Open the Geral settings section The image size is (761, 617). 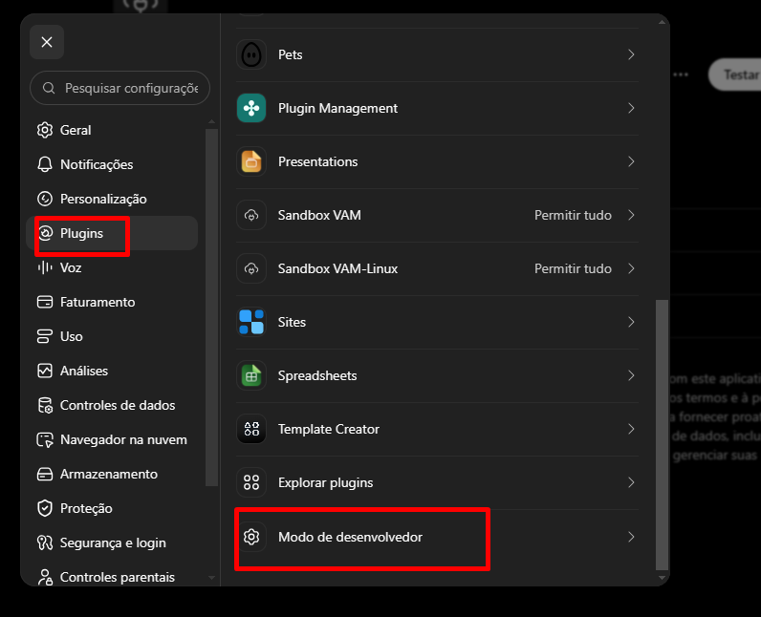click(112, 130)
